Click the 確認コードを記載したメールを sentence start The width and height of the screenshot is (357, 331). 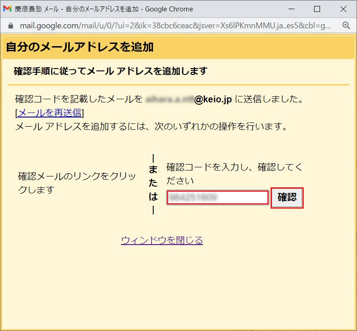point(79,99)
